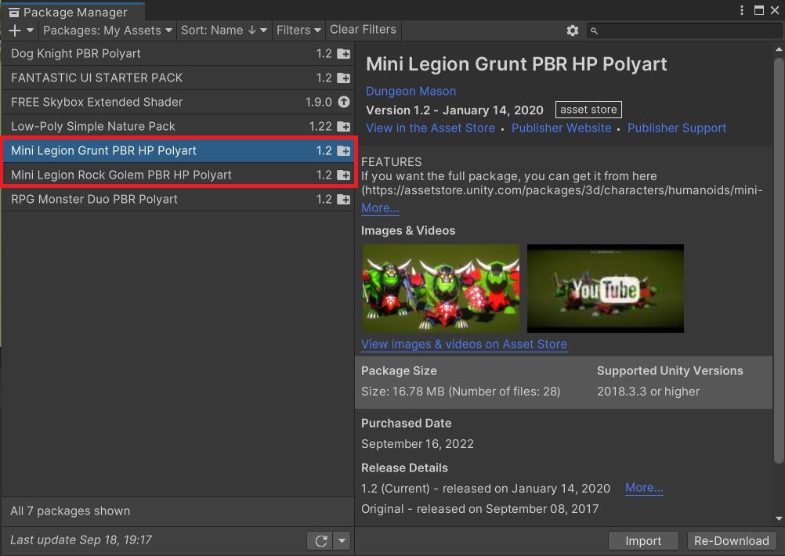Click the add package plus icon
The width and height of the screenshot is (785, 556).
(15, 31)
